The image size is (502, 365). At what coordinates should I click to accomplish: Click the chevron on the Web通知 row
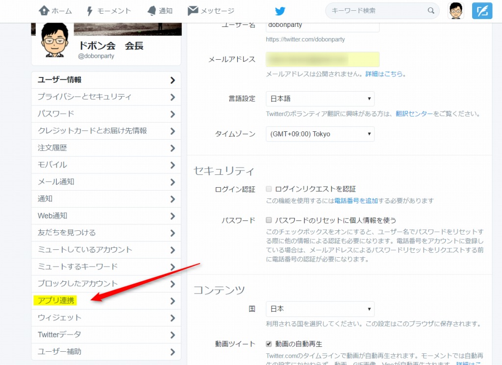173,216
